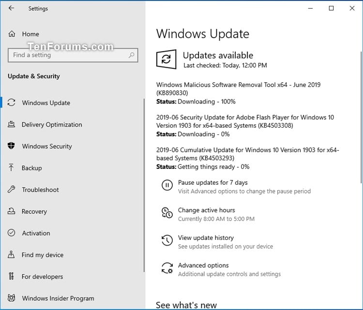
Task: Click the View update history clock icon
Action: tap(167, 240)
